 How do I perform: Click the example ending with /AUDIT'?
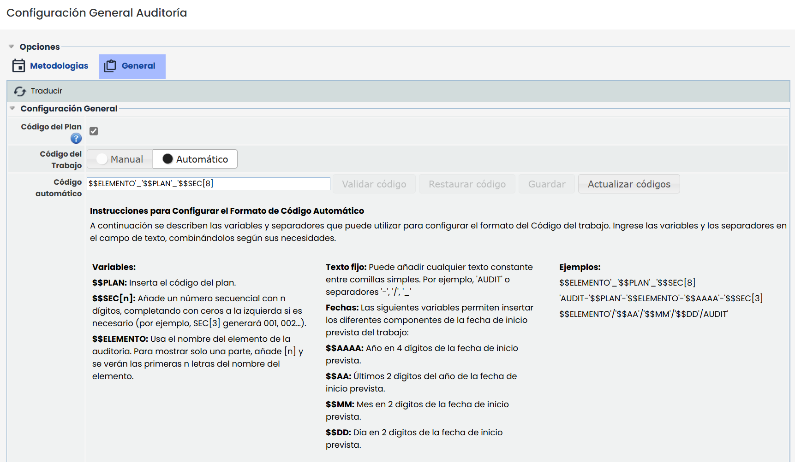(644, 314)
